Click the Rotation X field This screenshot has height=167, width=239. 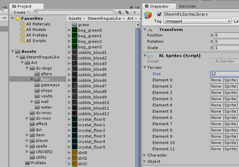[x=227, y=41]
